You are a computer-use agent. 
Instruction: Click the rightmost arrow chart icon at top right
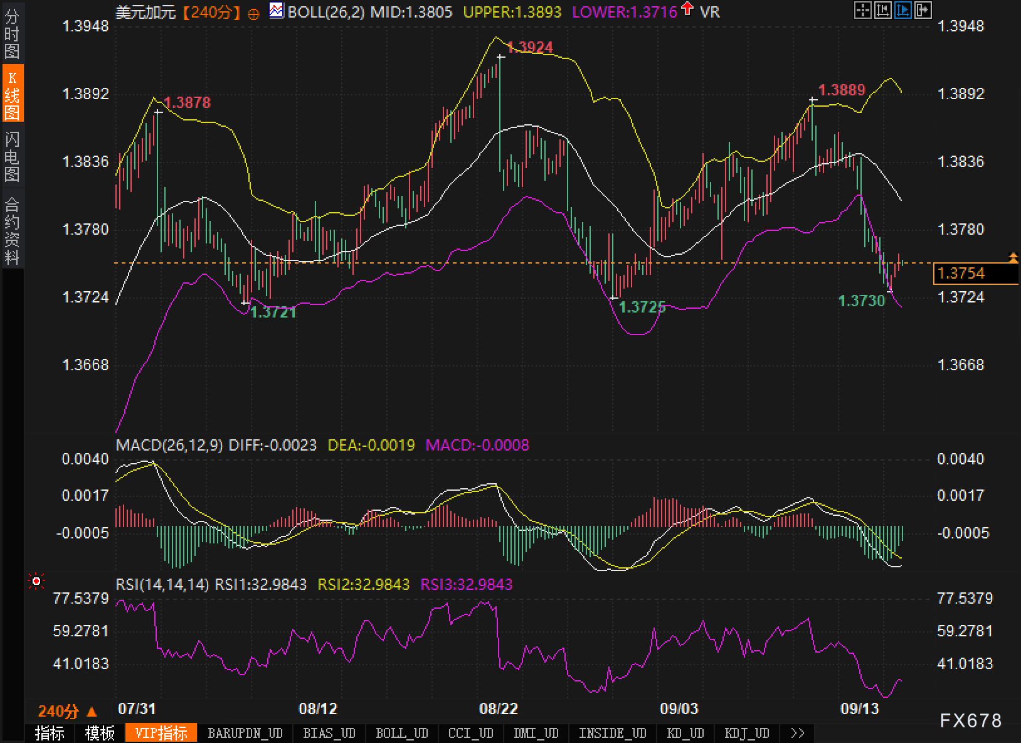[x=923, y=10]
